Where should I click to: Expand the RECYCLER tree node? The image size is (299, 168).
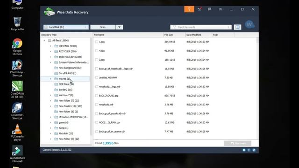click(50, 51)
